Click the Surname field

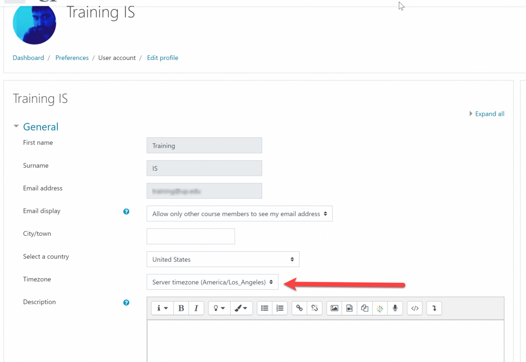click(204, 168)
